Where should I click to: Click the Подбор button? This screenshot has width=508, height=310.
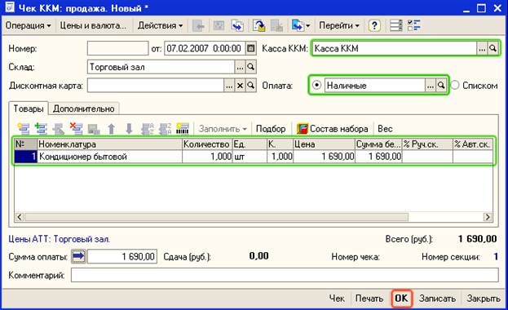(271, 129)
